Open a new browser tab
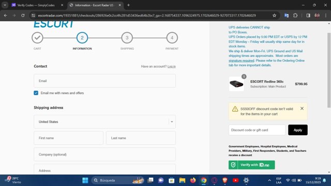 [128, 5]
